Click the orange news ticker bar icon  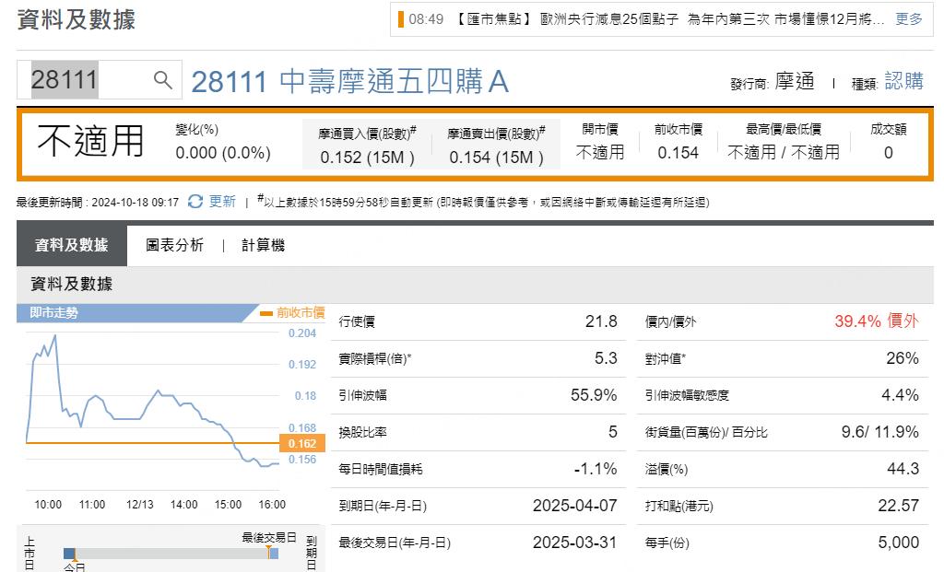[401, 18]
